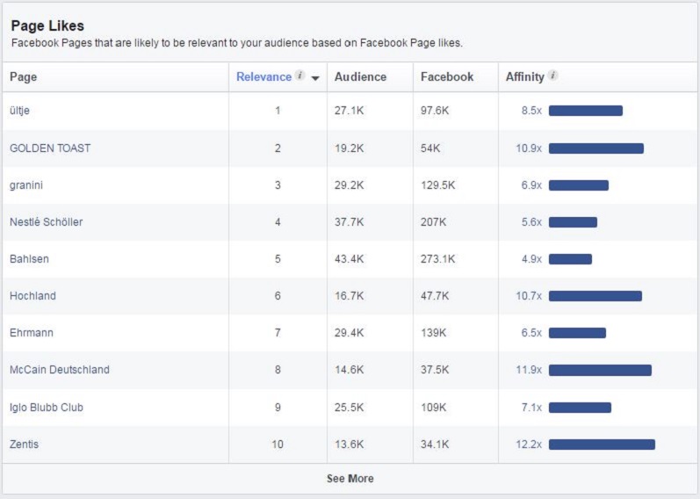Click the Audience column header
Image resolution: width=700 pixels, height=499 pixels.
[x=360, y=76]
